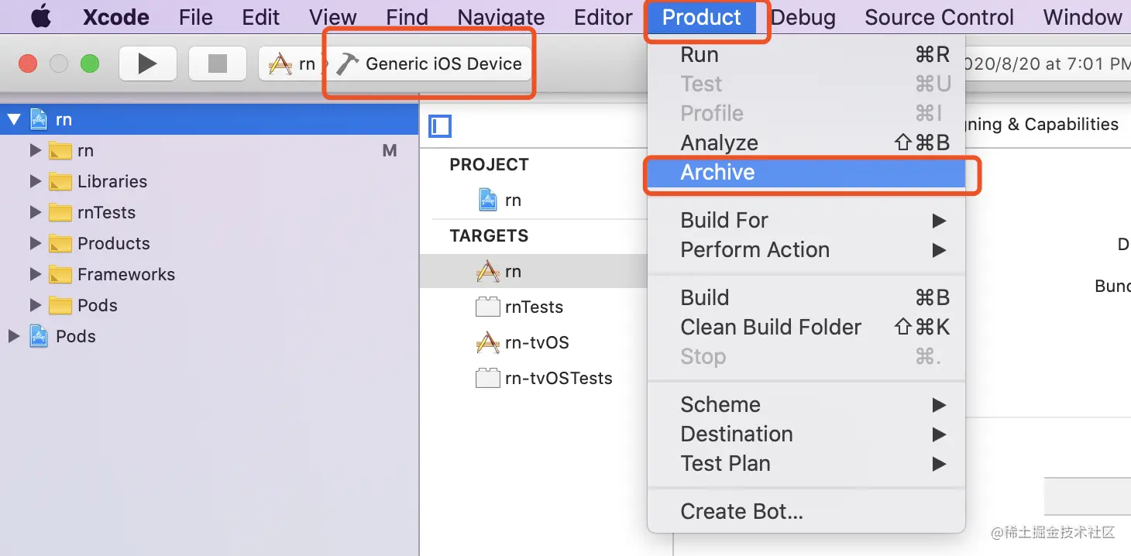
Task: Open the Window menu
Action: (x=1082, y=17)
